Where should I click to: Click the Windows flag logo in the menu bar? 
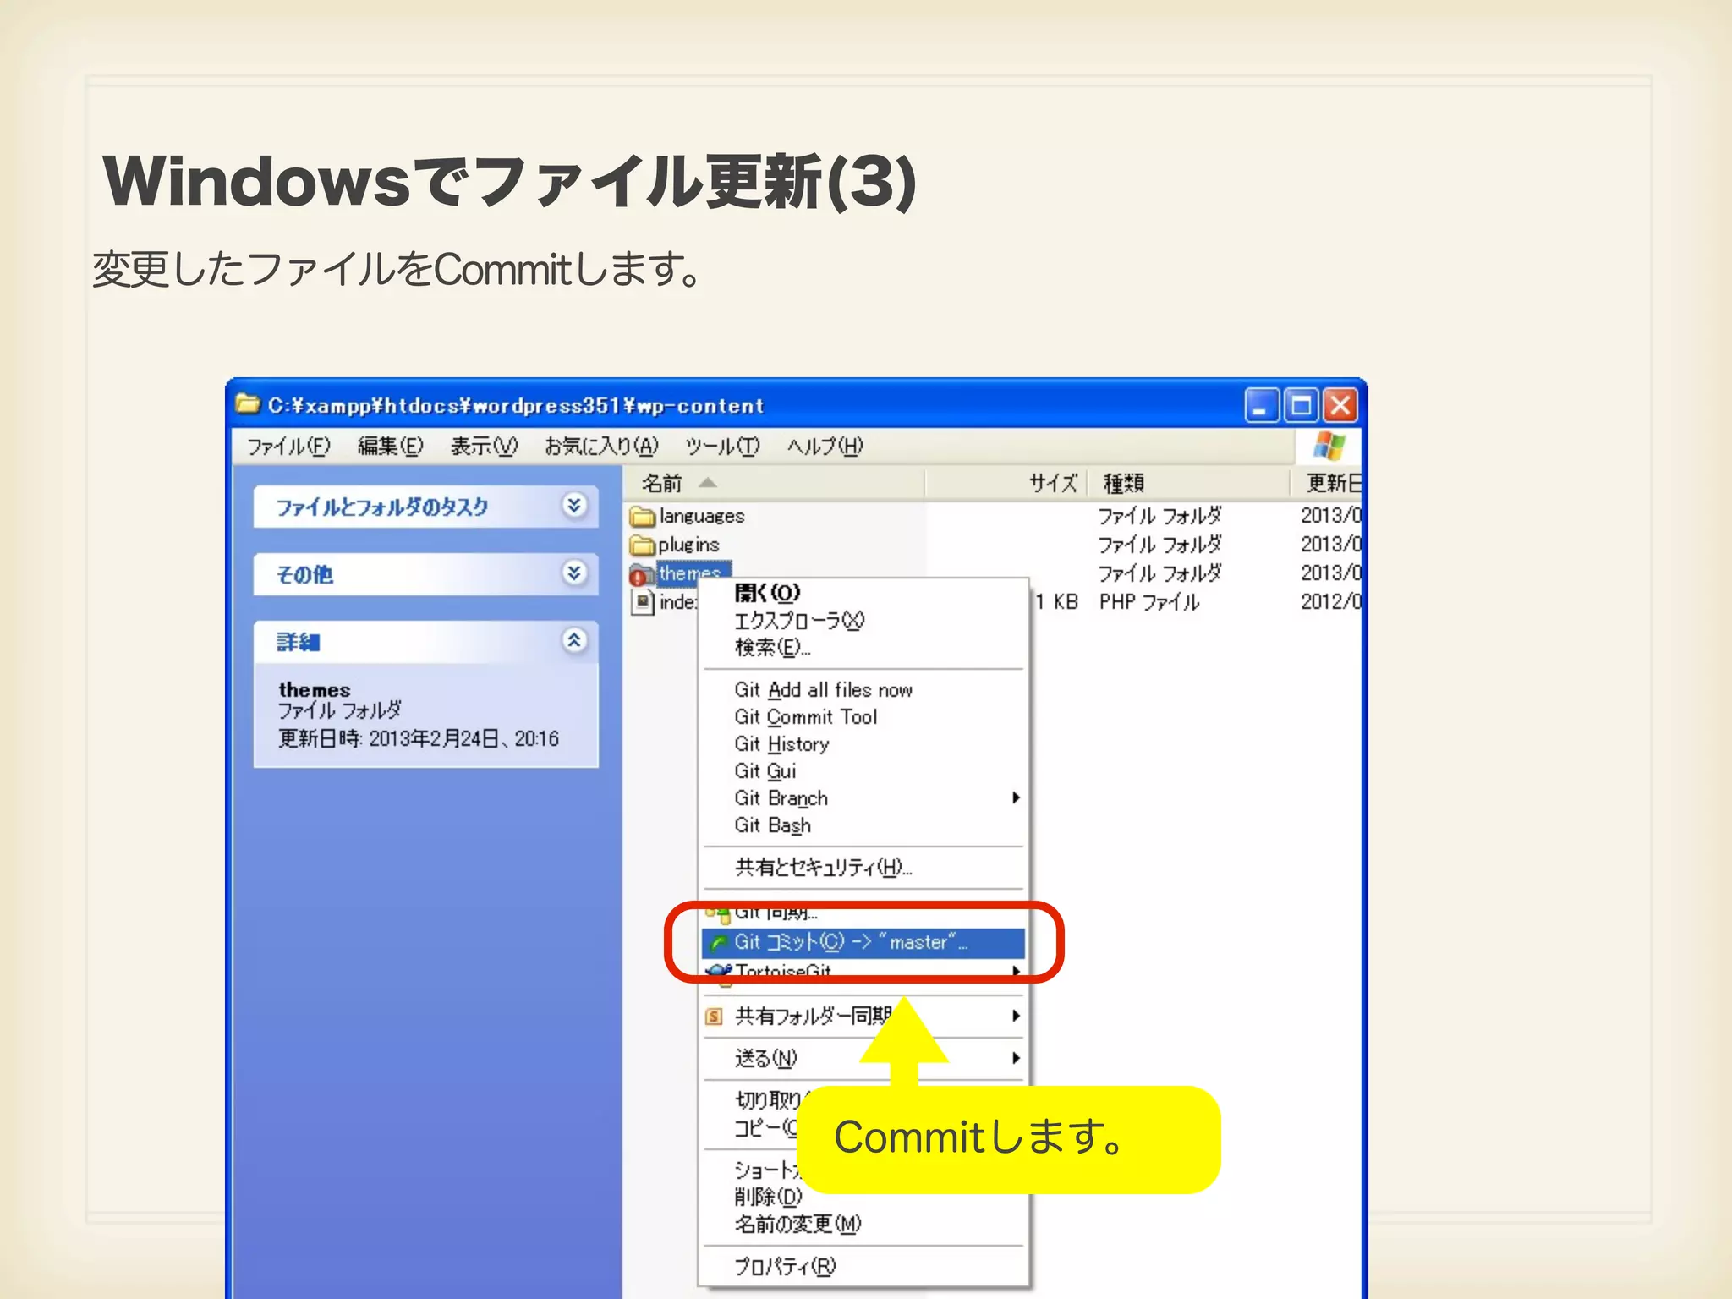tap(1328, 446)
